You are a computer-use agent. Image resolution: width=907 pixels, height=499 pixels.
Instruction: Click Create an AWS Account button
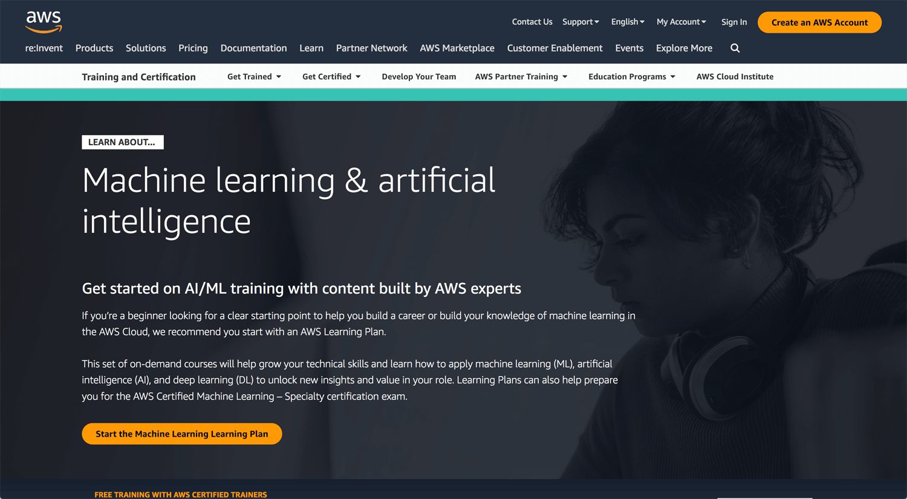819,22
